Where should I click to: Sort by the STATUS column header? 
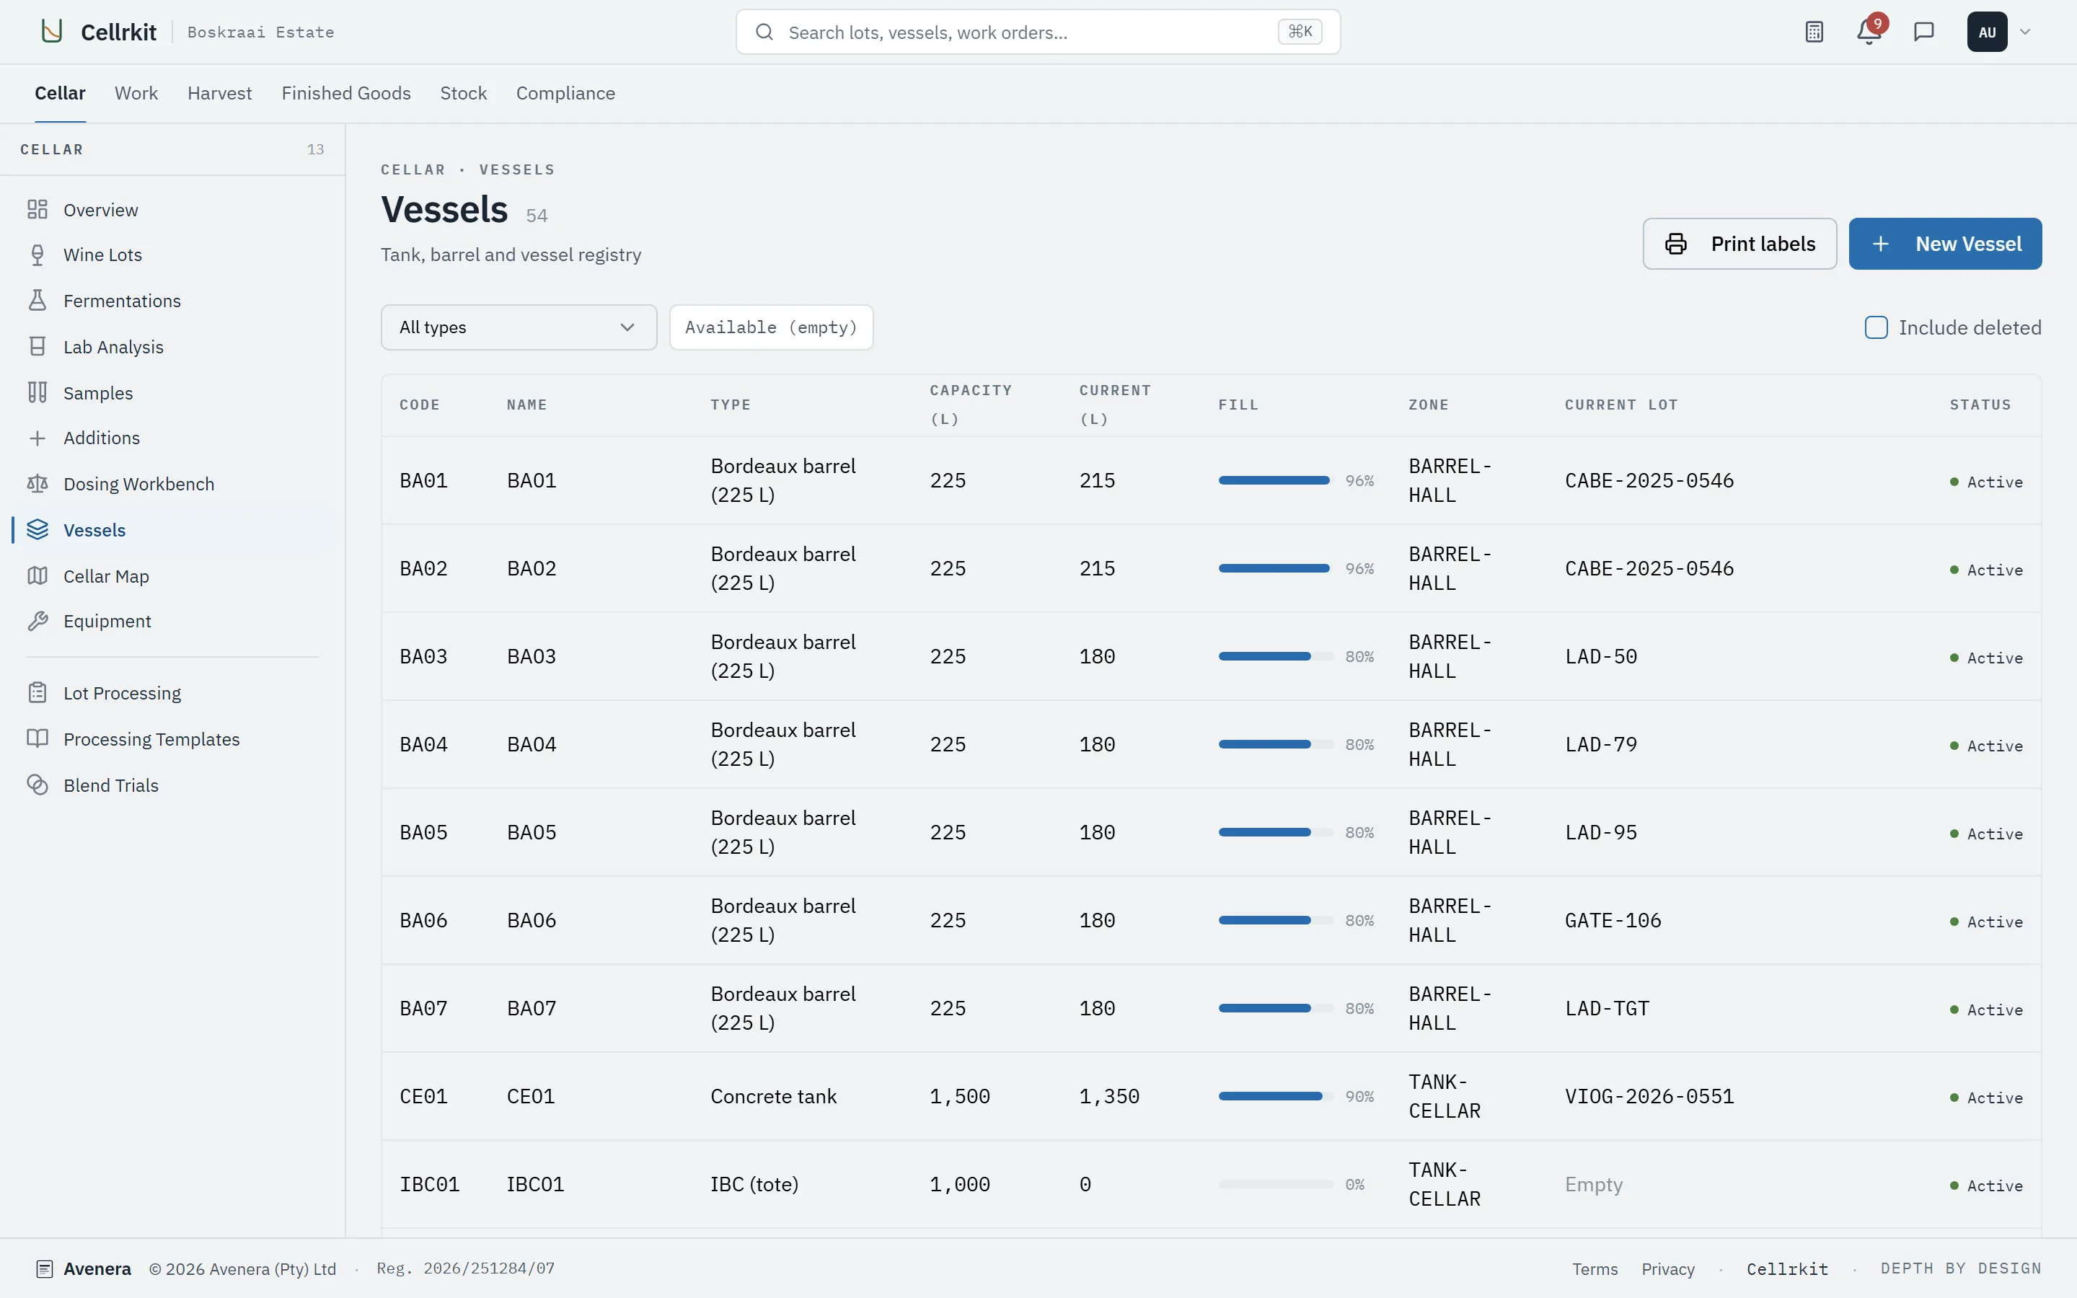[x=1980, y=405]
